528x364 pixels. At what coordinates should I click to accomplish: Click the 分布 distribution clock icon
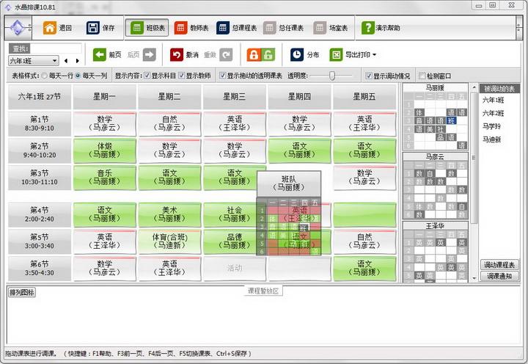(x=296, y=54)
